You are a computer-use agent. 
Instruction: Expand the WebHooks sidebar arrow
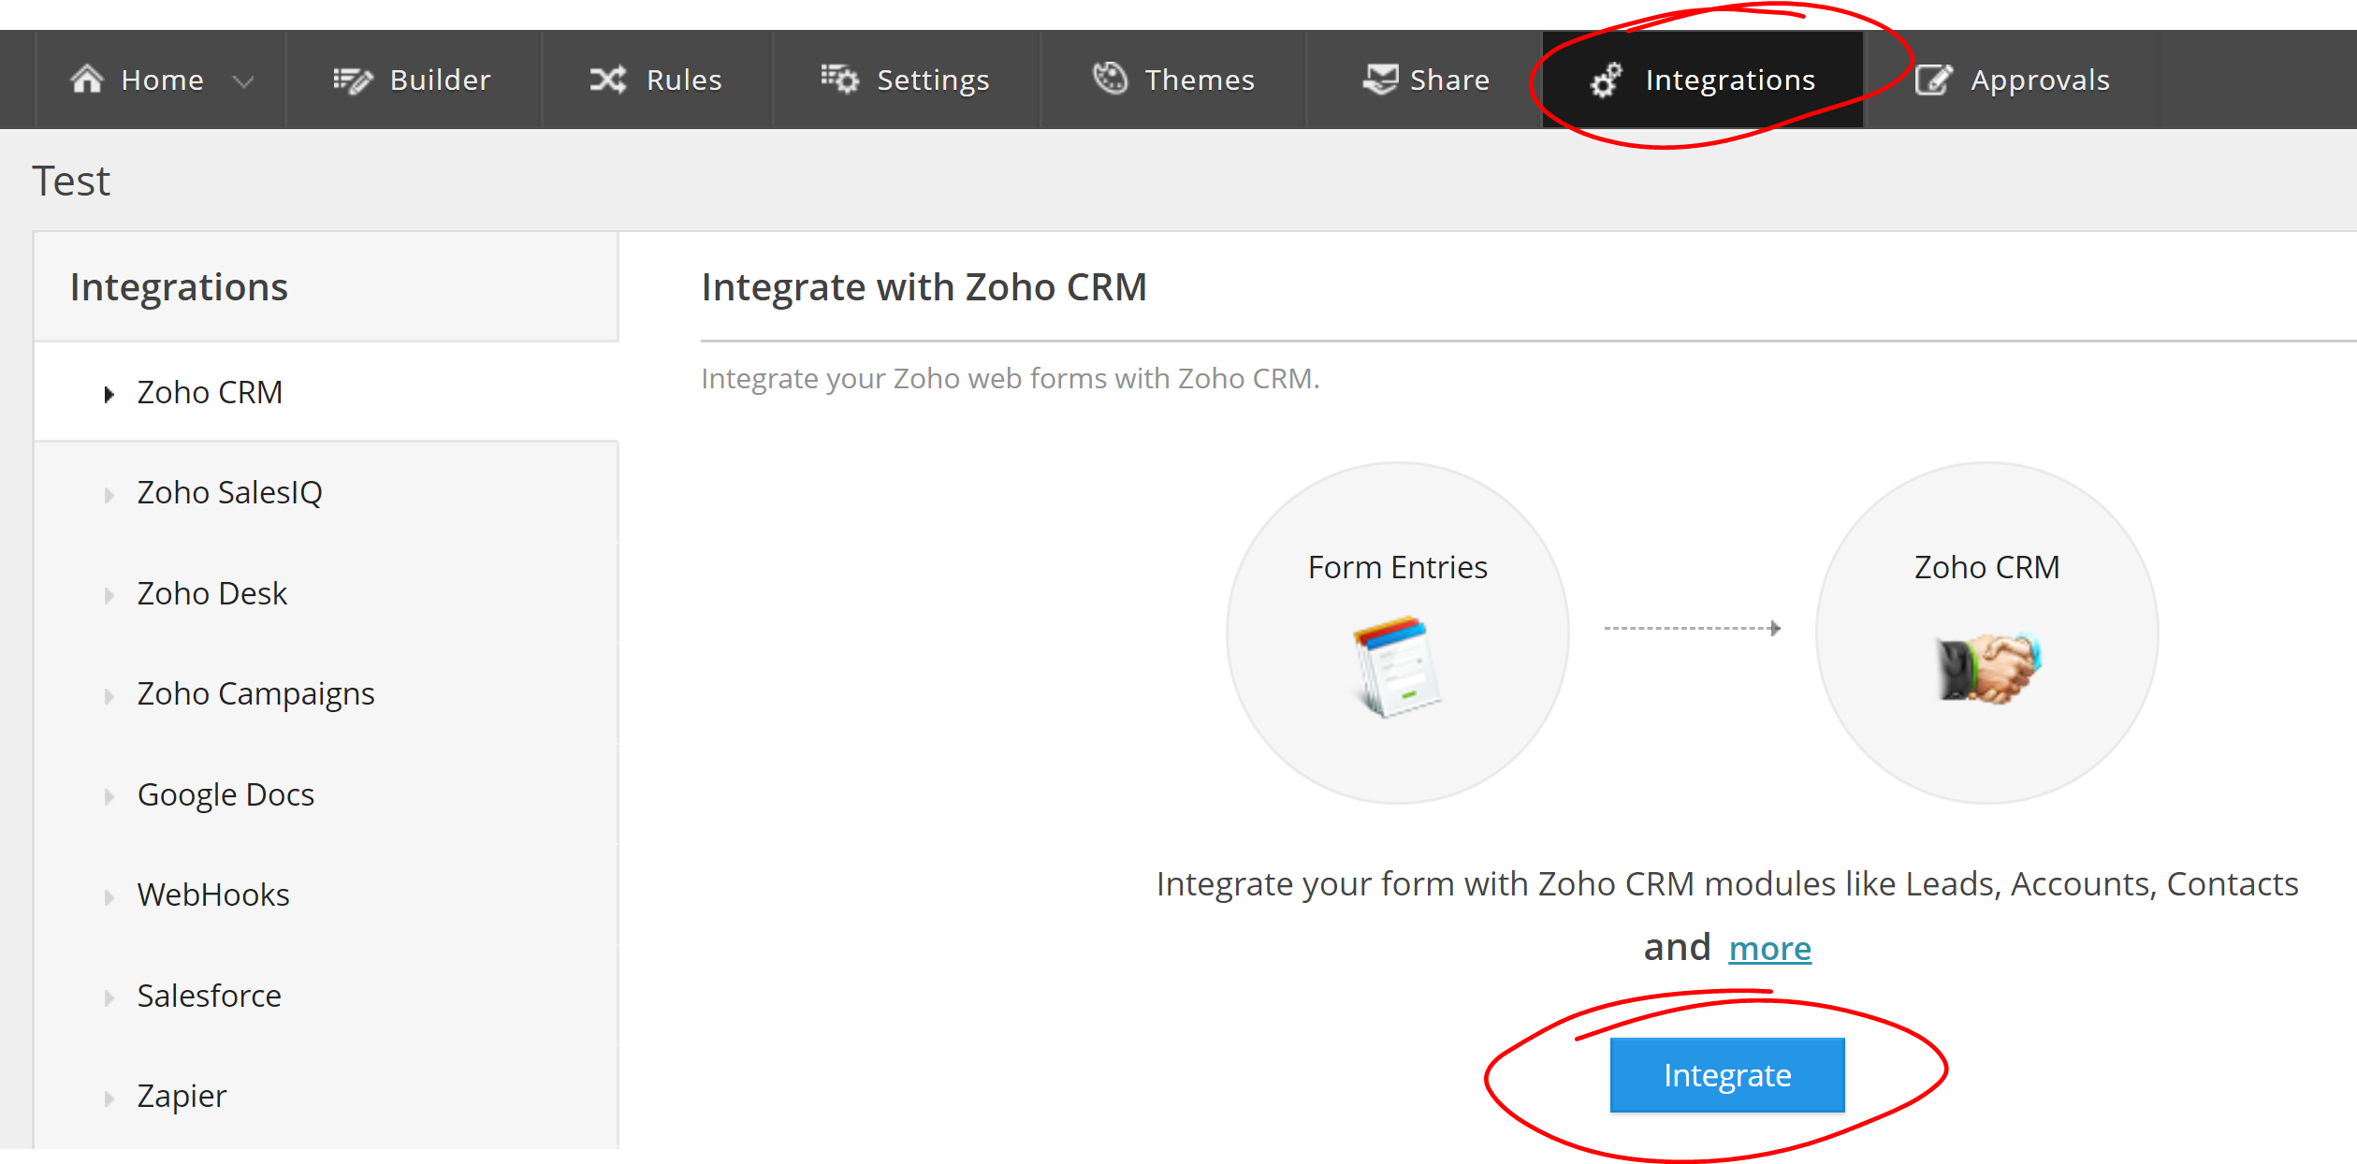pos(109,897)
